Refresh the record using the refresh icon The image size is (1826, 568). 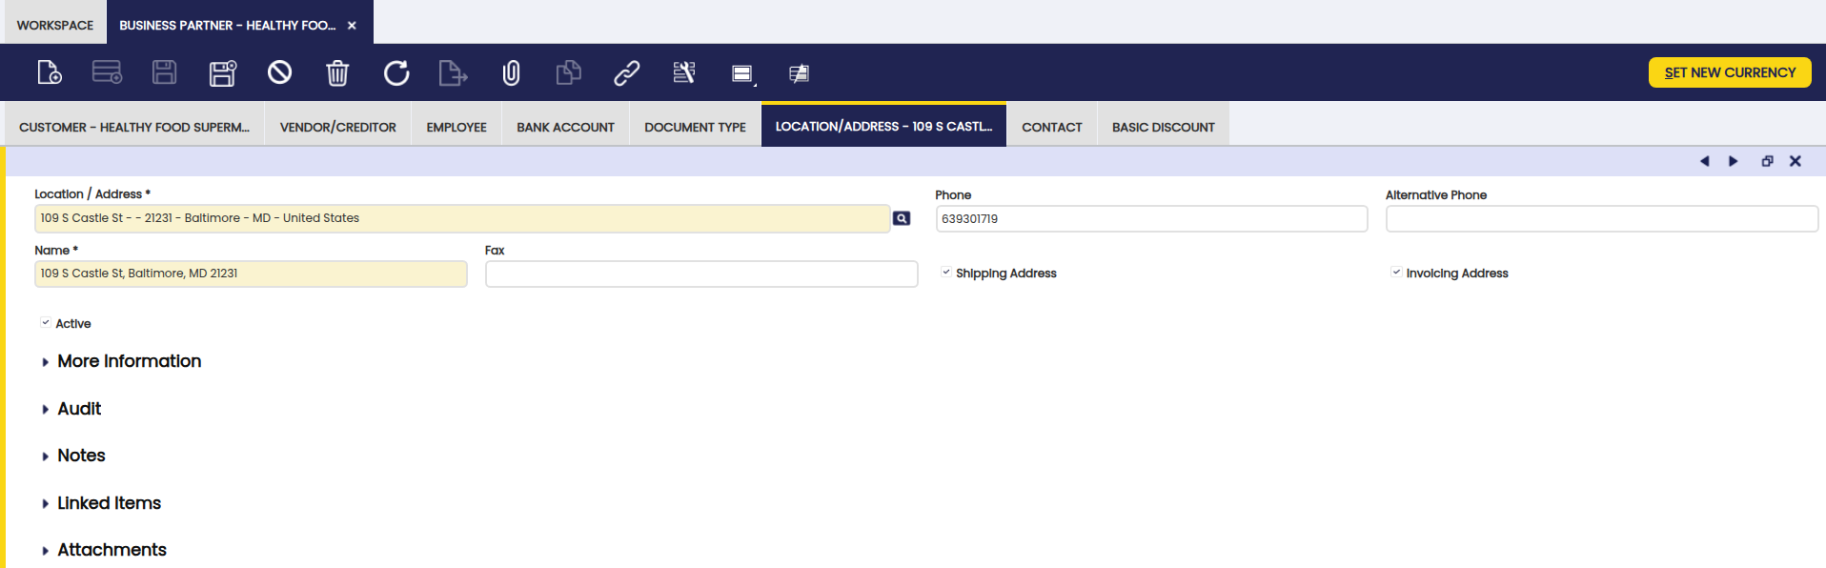pyautogui.click(x=396, y=72)
